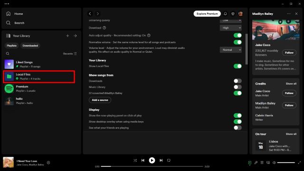Viewport: 304px width, 171px height.
Task: Create playlist with plus icon
Action: pyautogui.click(x=67, y=36)
